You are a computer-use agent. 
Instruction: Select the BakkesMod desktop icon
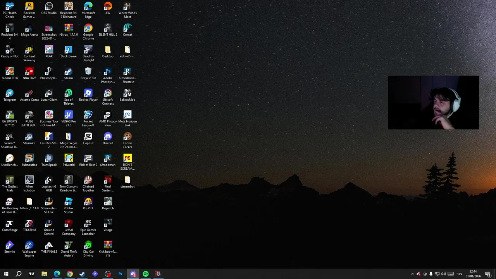(127, 95)
